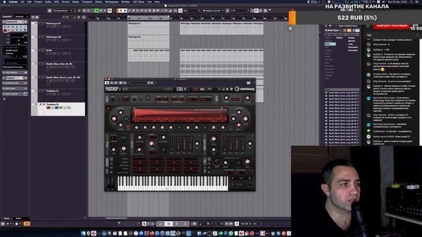Expand the Track Versions inspector section
This screenshot has width=422, height=237.
[x=15, y=72]
